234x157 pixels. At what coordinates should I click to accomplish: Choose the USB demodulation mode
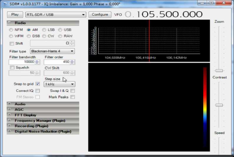click(x=60, y=30)
